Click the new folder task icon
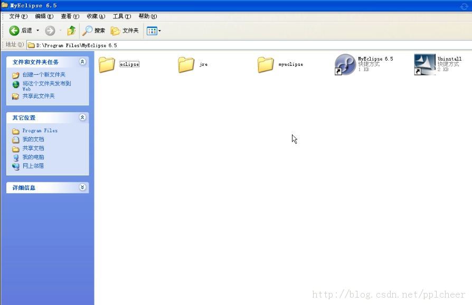Screen dimensions: 472x305 16,75
